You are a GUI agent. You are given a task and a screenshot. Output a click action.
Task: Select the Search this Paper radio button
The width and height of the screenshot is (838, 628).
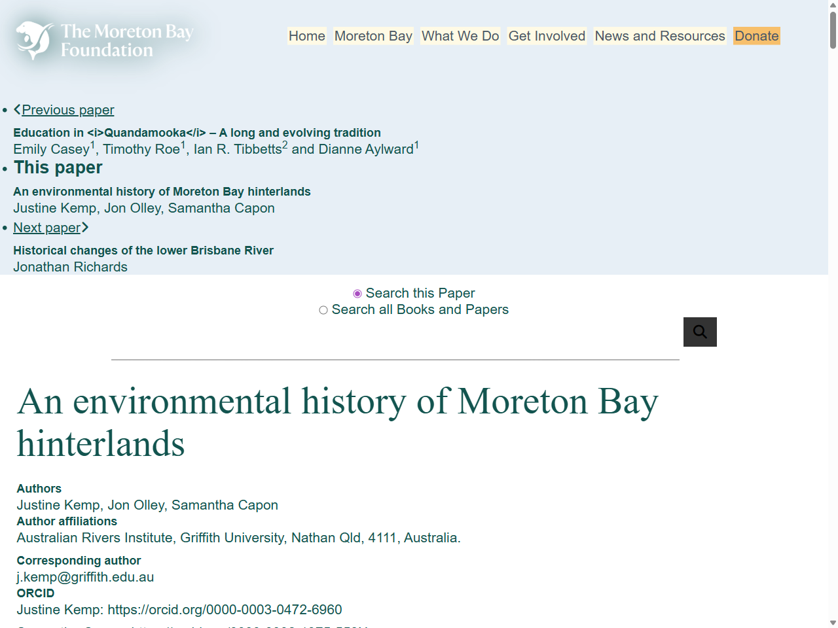357,294
